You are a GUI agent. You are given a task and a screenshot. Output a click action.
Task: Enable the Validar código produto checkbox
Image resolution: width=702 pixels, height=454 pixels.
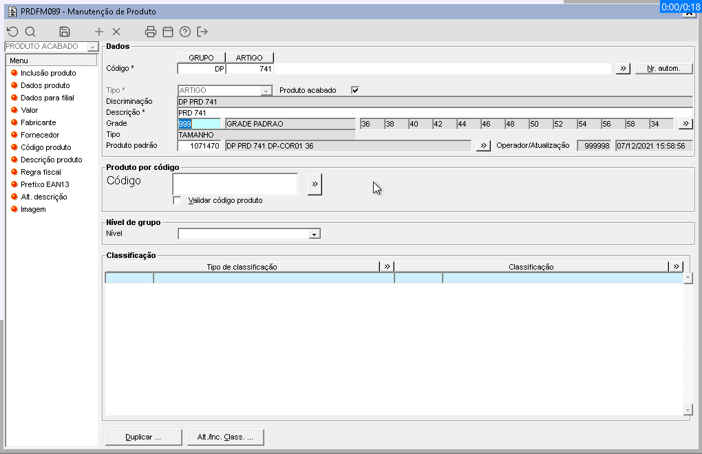click(x=178, y=200)
